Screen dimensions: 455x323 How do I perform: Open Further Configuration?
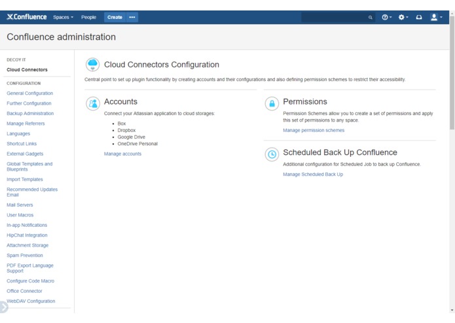coord(29,103)
